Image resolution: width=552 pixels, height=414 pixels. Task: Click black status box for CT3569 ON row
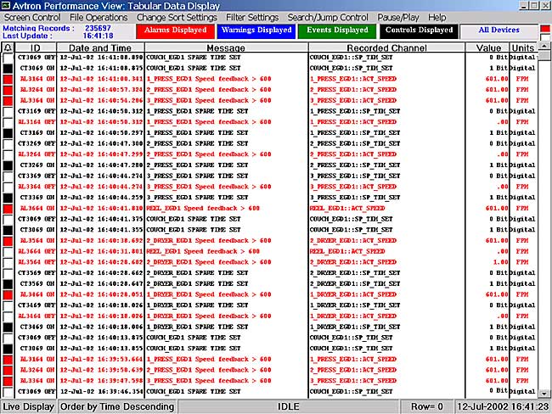click(x=8, y=284)
